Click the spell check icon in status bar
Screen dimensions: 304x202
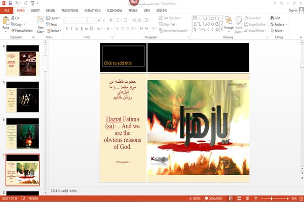click(x=23, y=198)
